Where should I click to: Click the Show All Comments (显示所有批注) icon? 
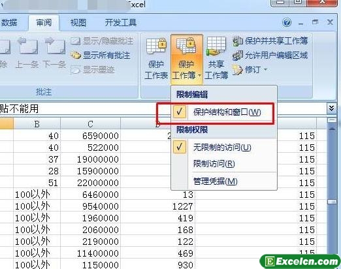pos(76,55)
